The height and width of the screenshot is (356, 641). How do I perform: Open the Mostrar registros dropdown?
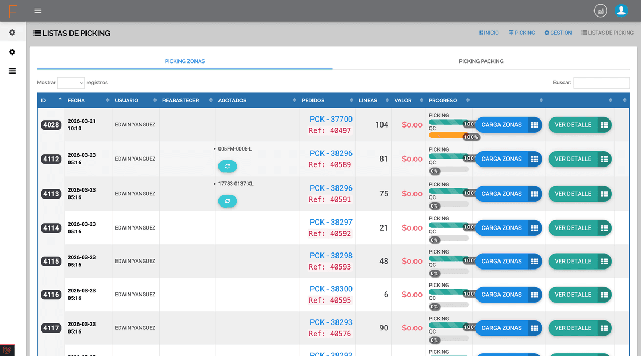71,83
